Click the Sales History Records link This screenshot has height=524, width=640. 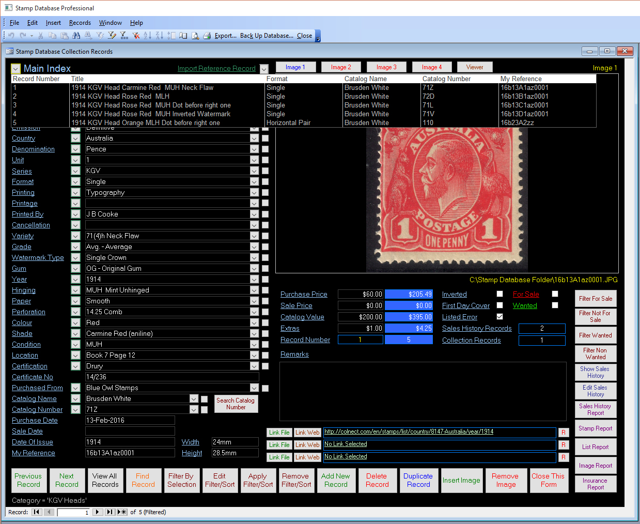(477, 329)
